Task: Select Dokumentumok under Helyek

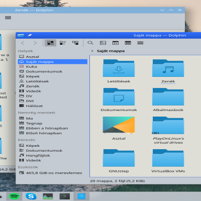Action: tap(53, 71)
